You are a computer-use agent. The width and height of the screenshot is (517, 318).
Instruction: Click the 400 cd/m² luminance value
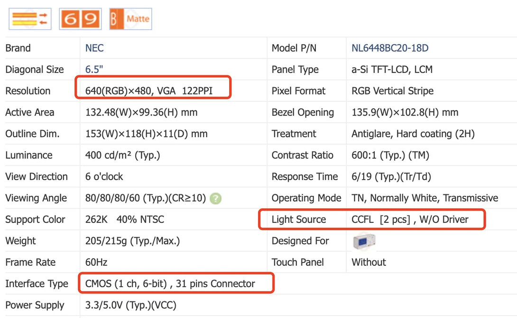point(122,155)
